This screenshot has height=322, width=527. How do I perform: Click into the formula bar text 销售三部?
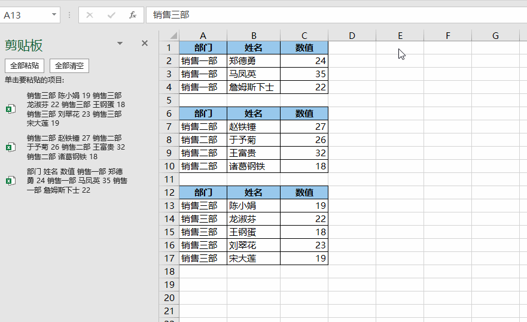point(171,15)
